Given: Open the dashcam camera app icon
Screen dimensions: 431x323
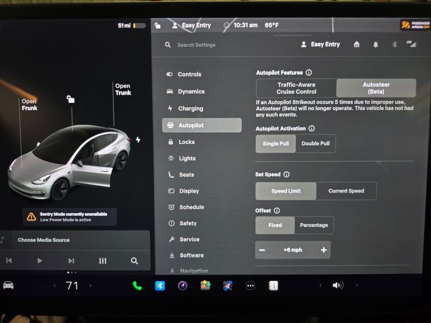Looking at the screenshot, I should coord(182,286).
